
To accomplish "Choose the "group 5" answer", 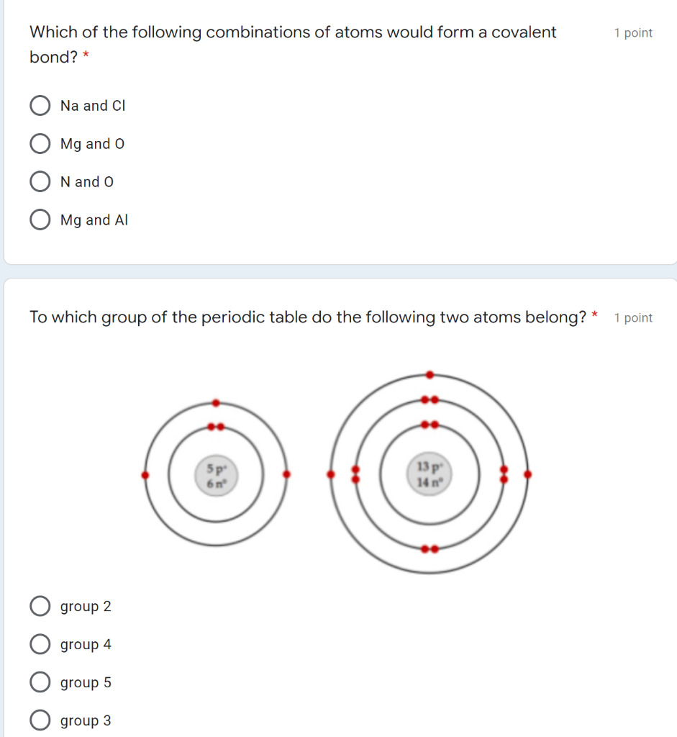I will [x=40, y=682].
